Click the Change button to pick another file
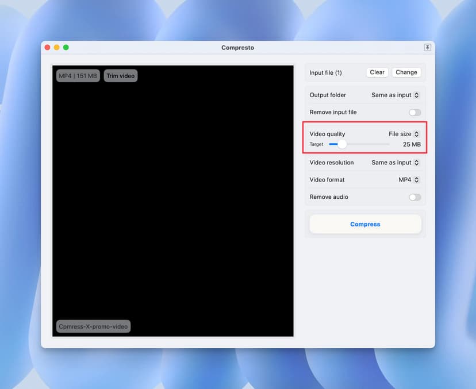 click(x=406, y=72)
